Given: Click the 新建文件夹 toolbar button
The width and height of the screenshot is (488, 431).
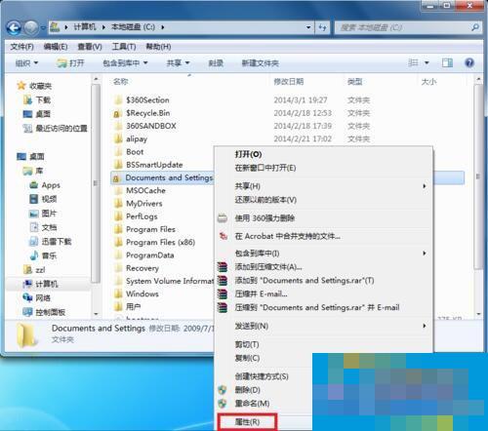Looking at the screenshot, I should pos(260,63).
